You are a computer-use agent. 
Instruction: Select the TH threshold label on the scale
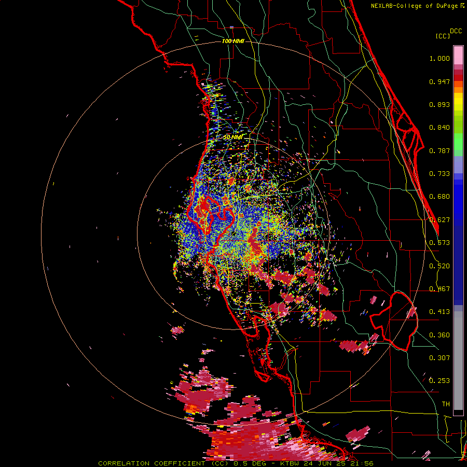(x=446, y=404)
